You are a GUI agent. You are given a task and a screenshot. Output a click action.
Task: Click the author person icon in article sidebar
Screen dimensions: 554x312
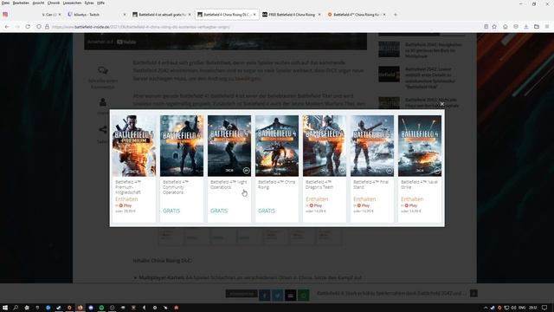tap(103, 102)
